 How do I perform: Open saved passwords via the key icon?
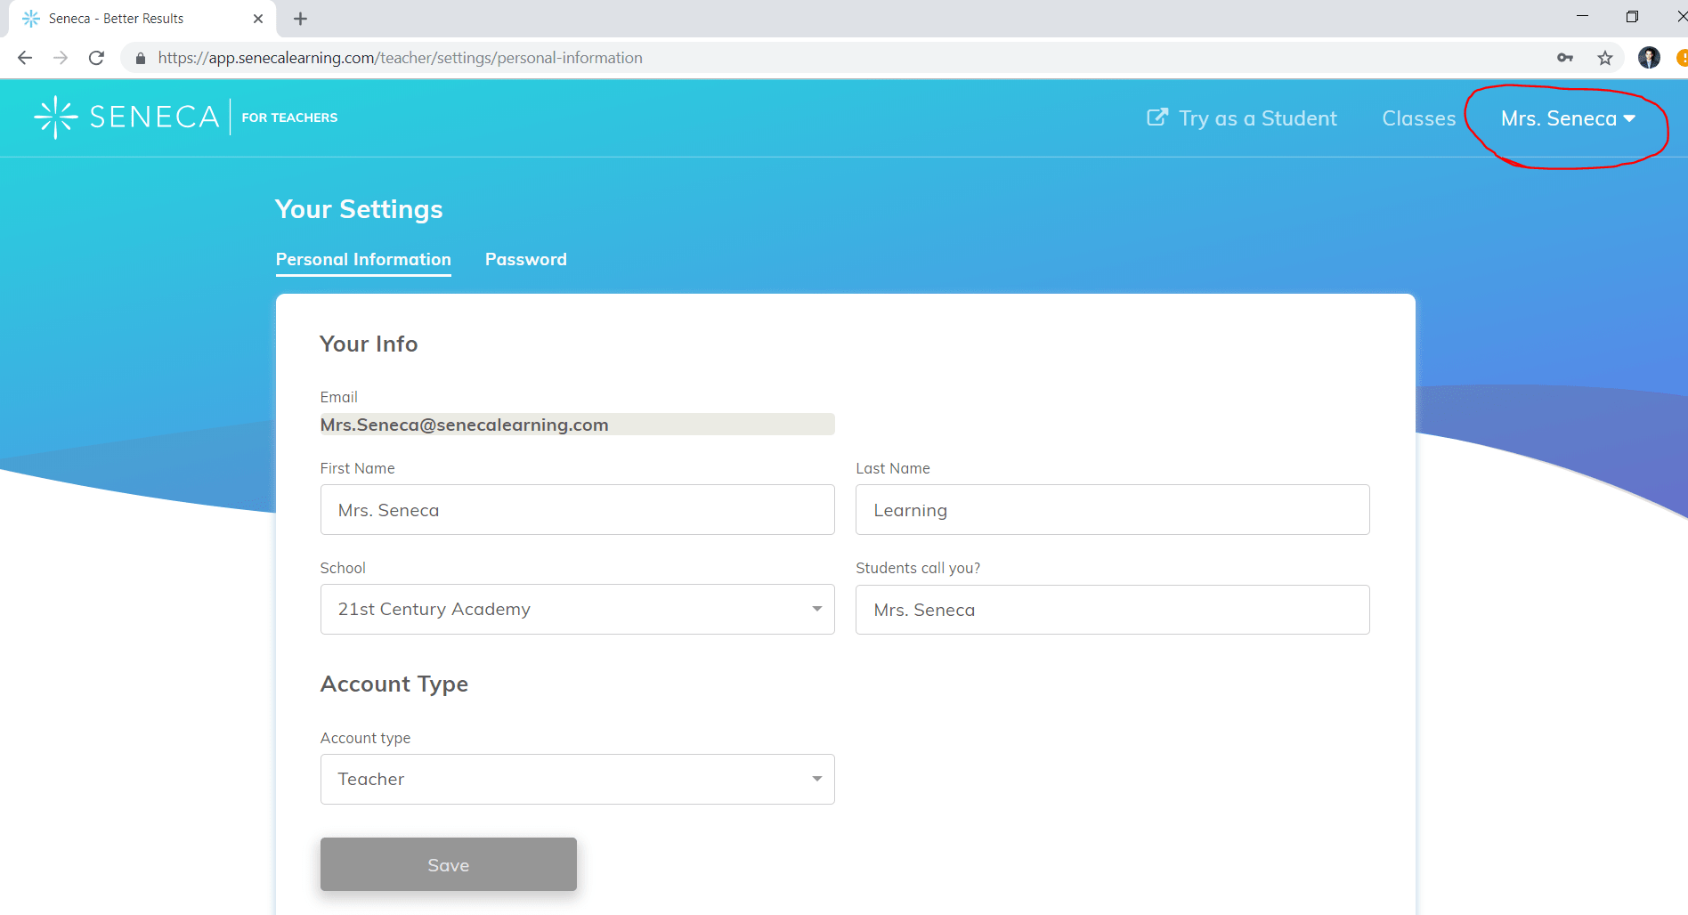pos(1565,57)
